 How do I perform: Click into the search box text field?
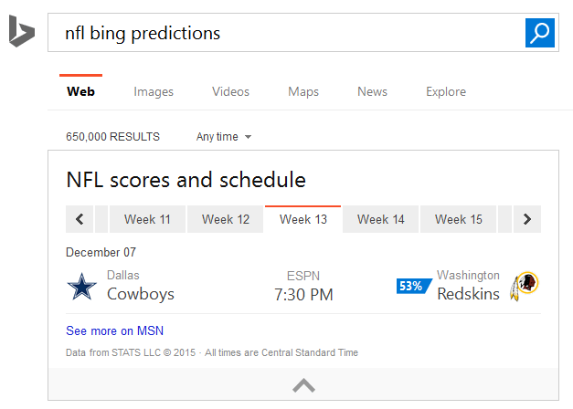pyautogui.click(x=287, y=33)
